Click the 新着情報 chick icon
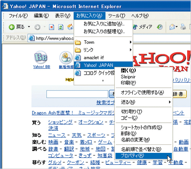191x169 pixels. (66, 58)
